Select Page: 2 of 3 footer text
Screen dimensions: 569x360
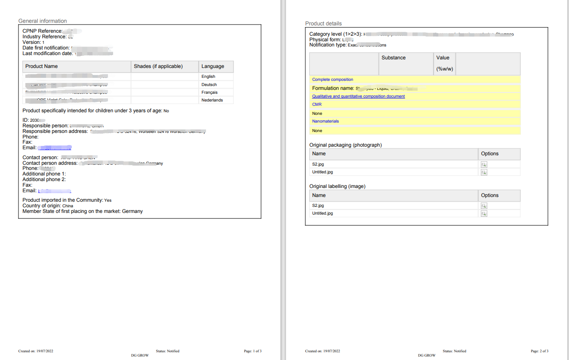tap(539, 351)
